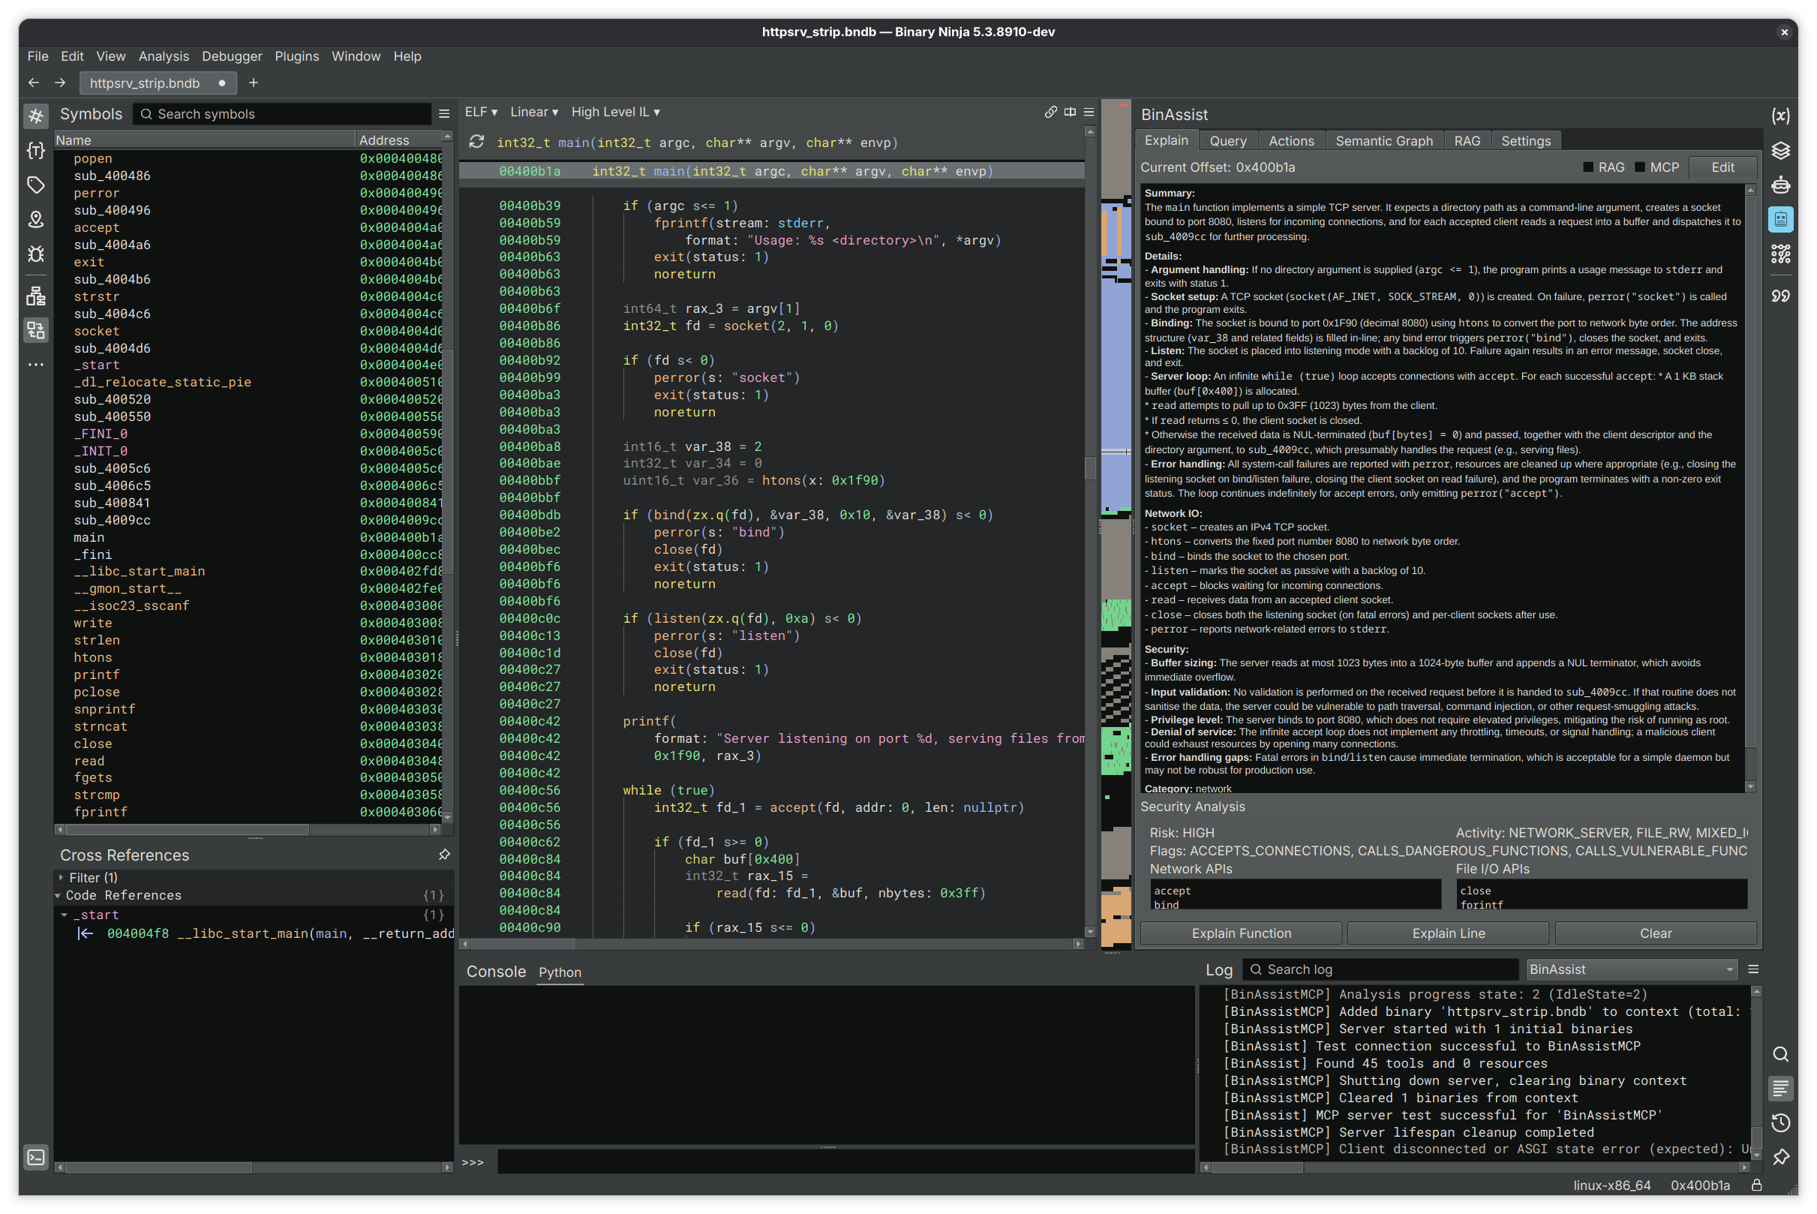Open the High Level IL dropdown
This screenshot has height=1214, width=1817.
(x=615, y=112)
